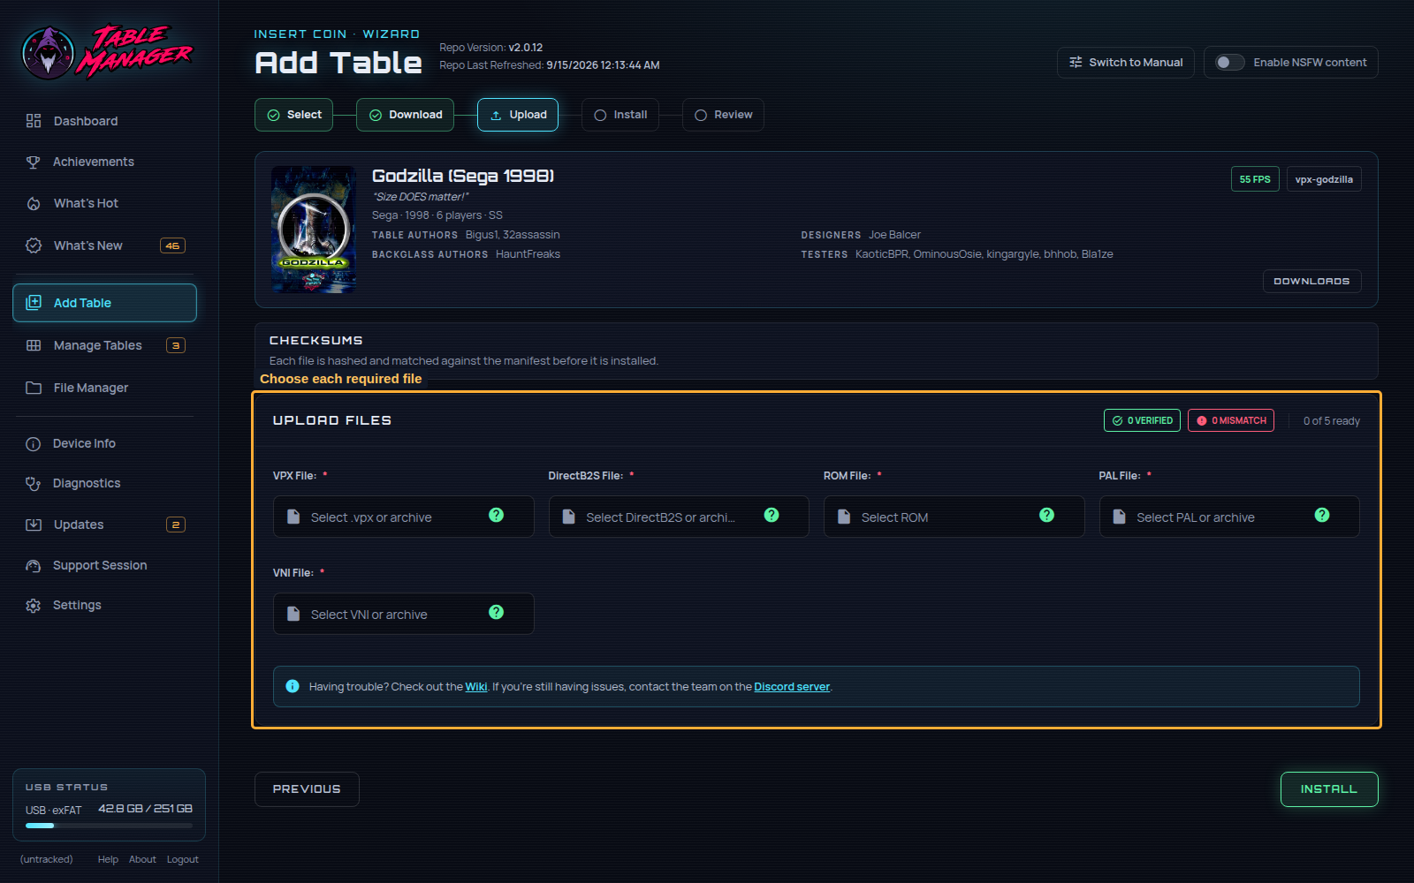Jump to the Install wizard step
The width and height of the screenshot is (1414, 883).
(x=620, y=115)
